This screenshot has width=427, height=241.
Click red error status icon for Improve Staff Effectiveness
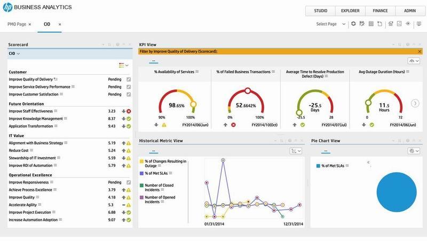pyautogui.click(x=129, y=111)
